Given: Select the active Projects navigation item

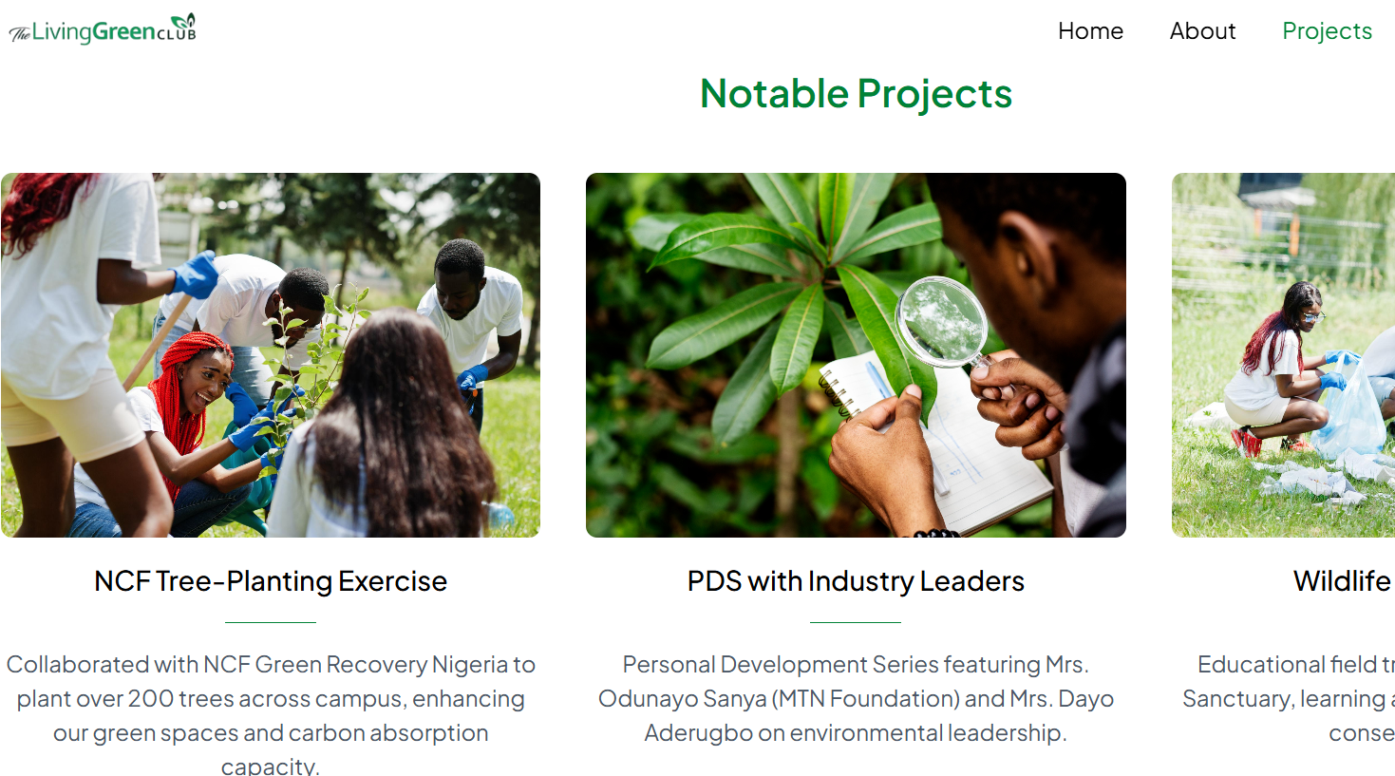Looking at the screenshot, I should click(1327, 31).
